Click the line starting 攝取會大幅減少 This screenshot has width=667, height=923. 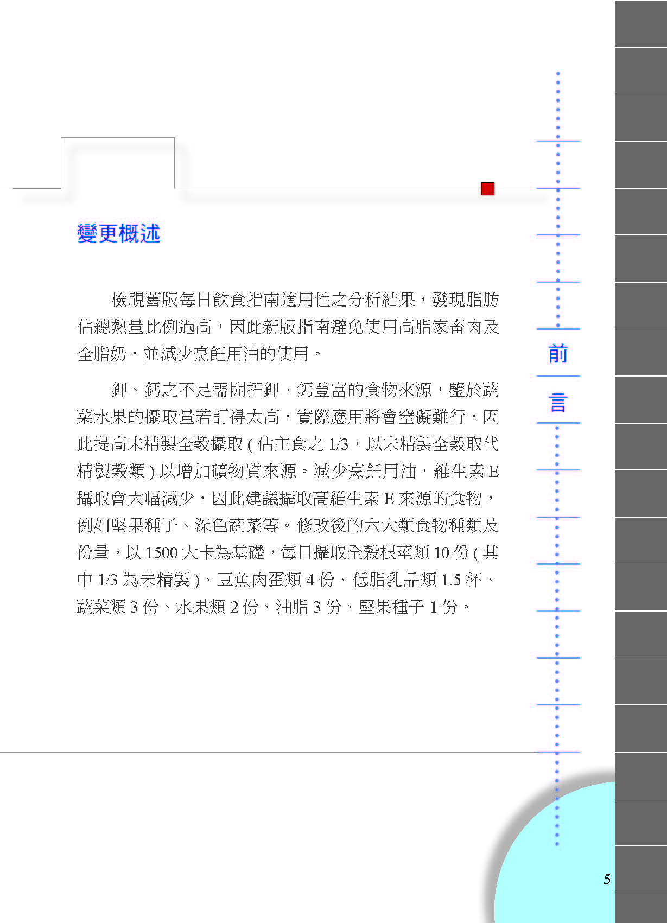[287, 498]
